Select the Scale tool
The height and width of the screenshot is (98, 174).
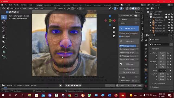(x=4, y=37)
